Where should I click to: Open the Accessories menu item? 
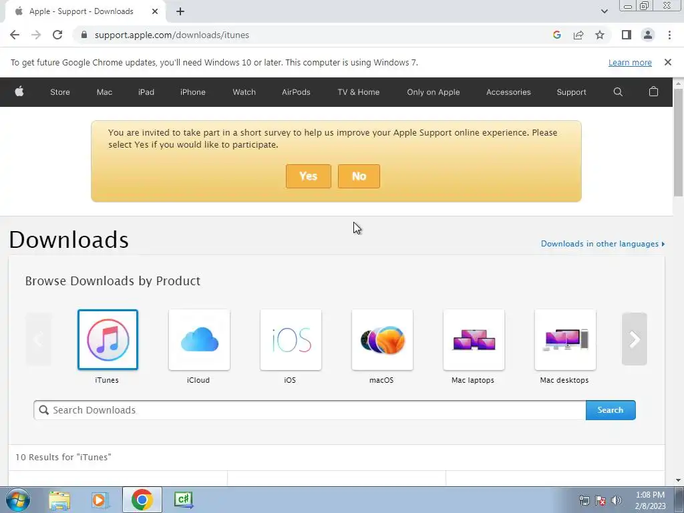tap(508, 92)
